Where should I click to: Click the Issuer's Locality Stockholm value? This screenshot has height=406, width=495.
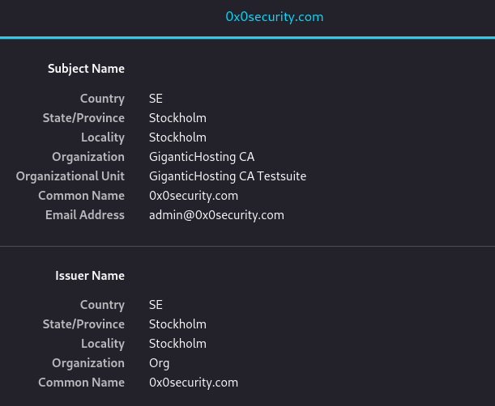click(x=177, y=344)
